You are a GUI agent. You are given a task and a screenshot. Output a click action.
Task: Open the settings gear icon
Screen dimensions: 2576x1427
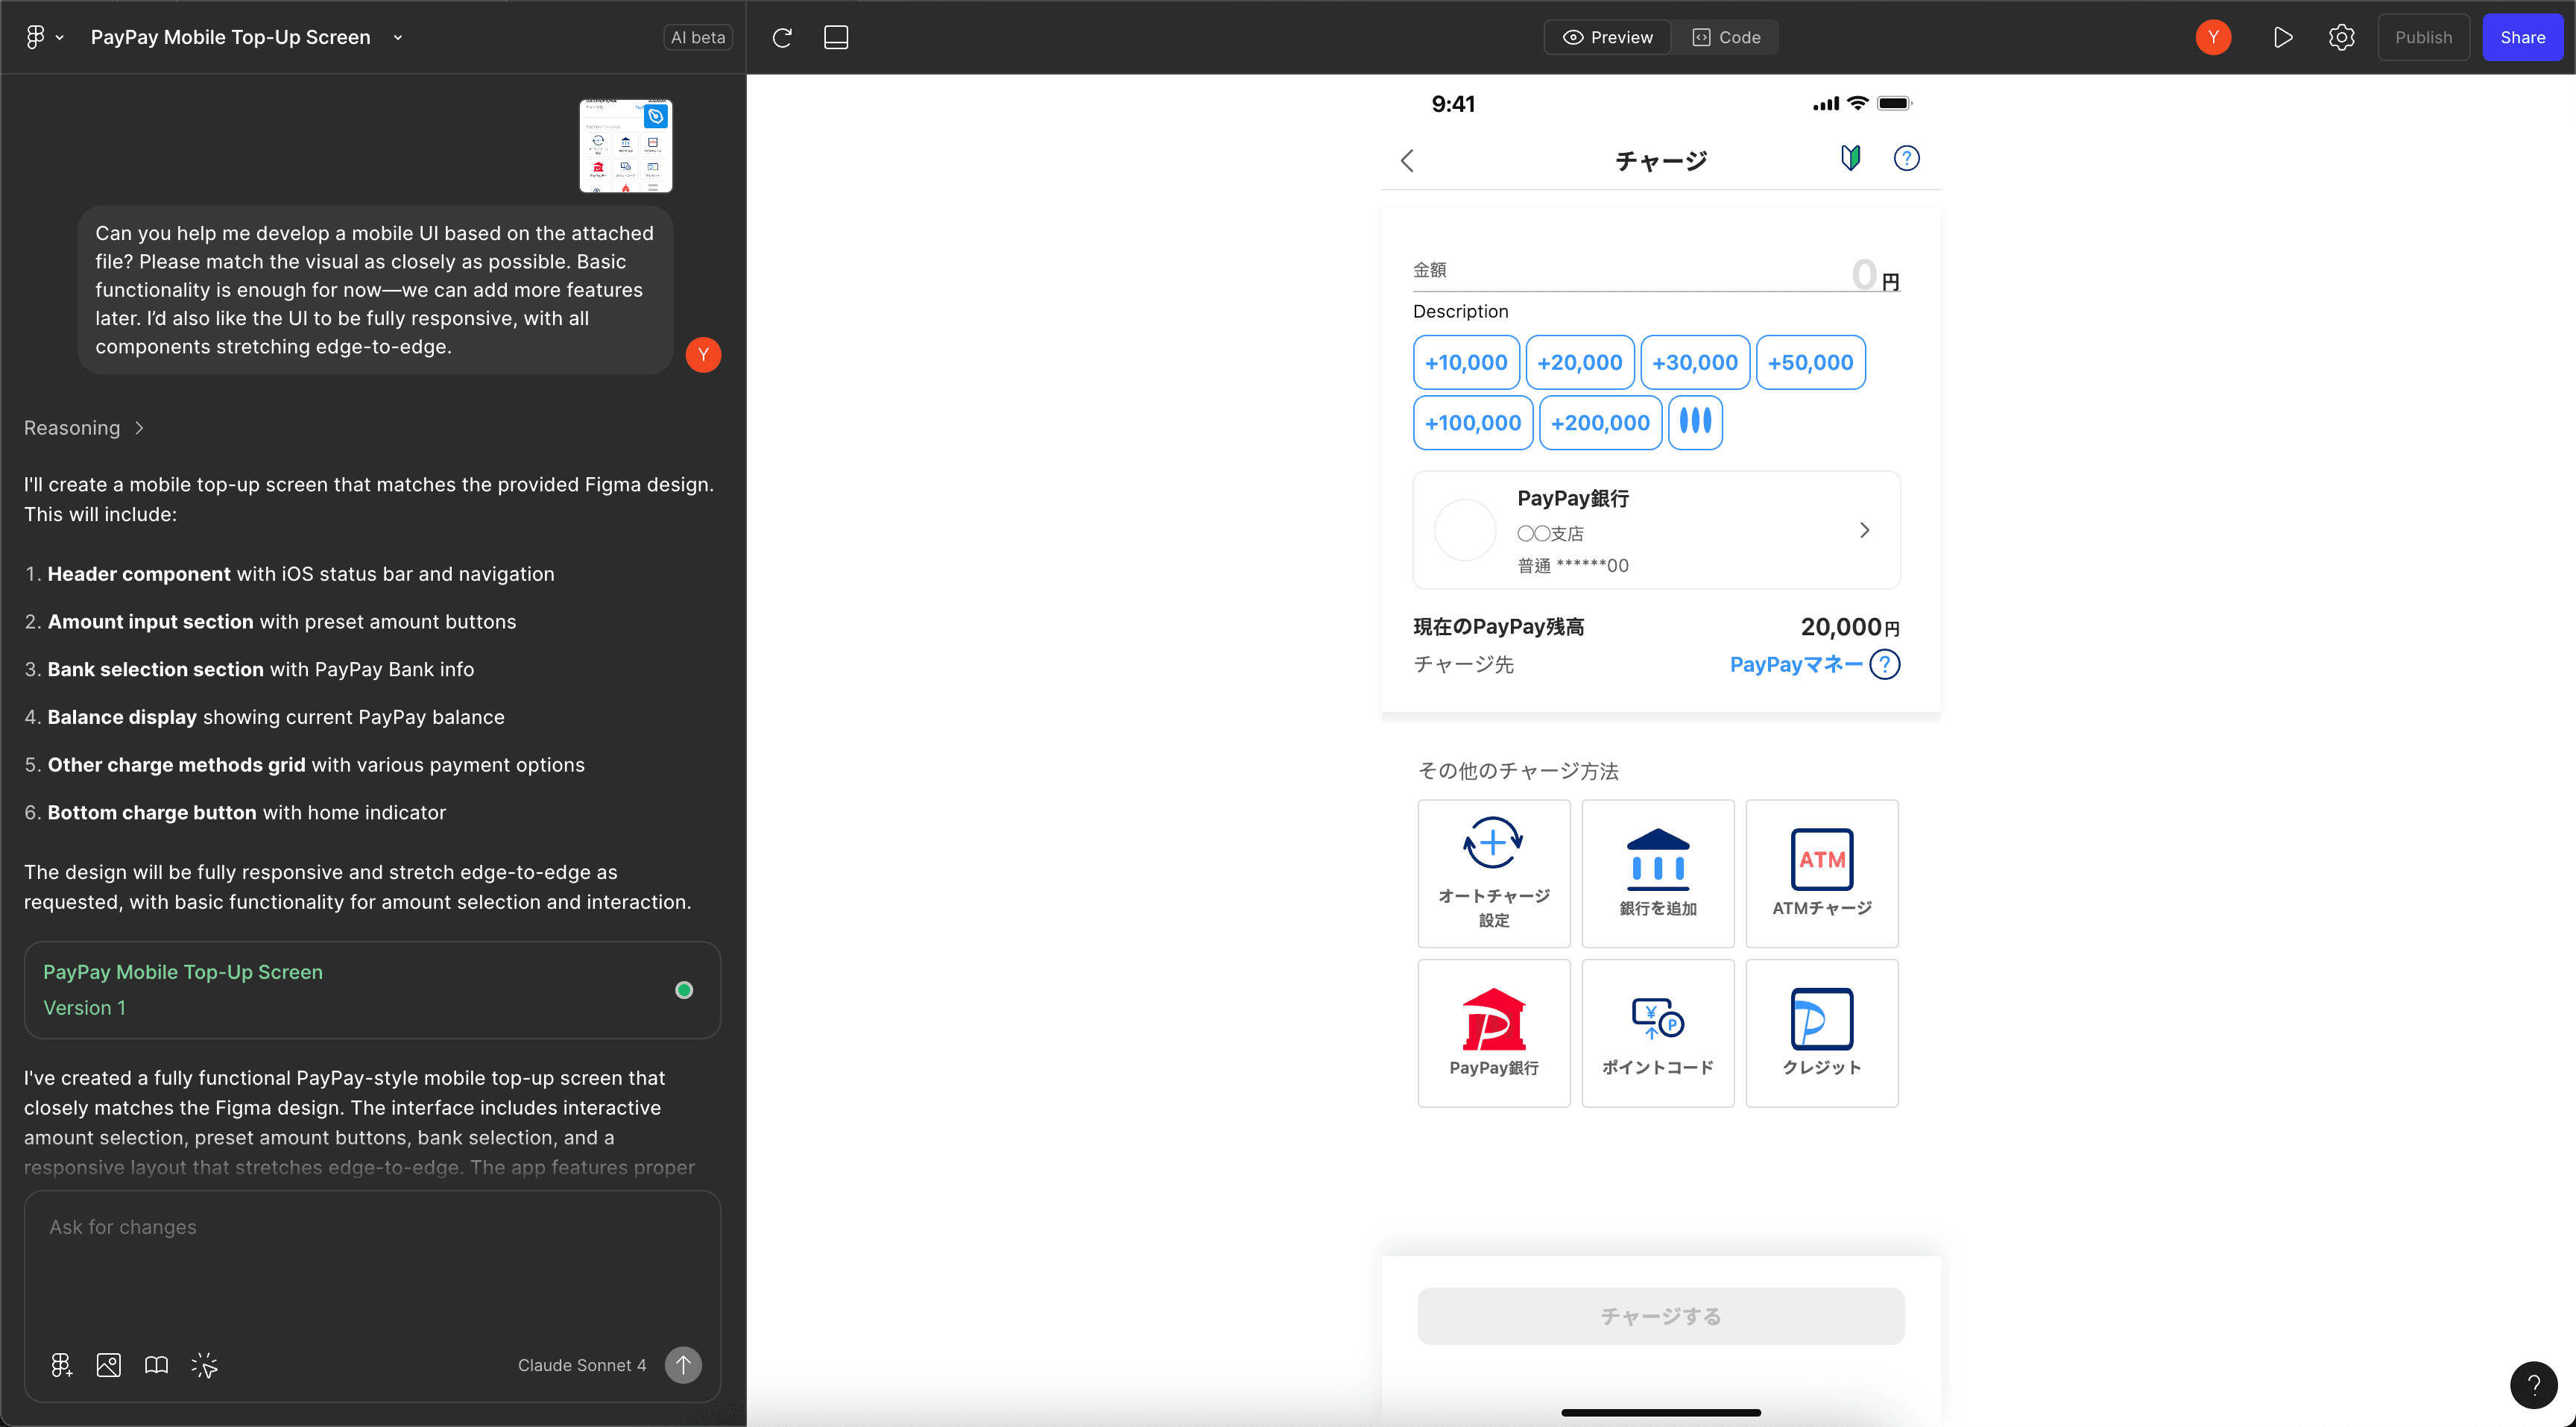click(x=2341, y=37)
